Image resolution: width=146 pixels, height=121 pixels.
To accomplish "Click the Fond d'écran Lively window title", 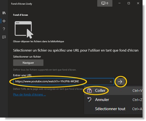I will 21,4.
